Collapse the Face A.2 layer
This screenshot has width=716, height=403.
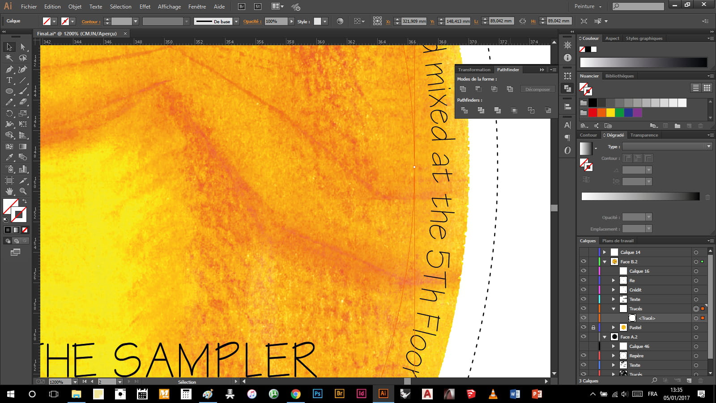605,337
